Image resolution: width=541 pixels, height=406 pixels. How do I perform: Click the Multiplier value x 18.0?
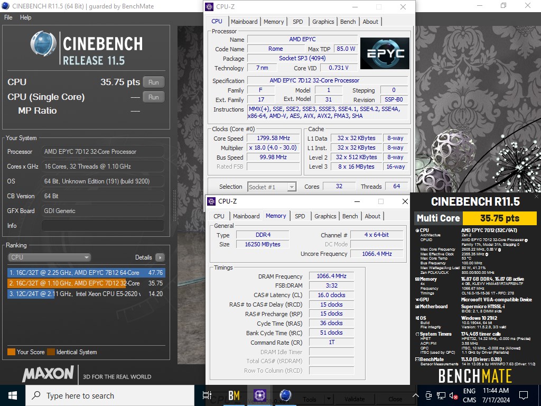[274, 147]
